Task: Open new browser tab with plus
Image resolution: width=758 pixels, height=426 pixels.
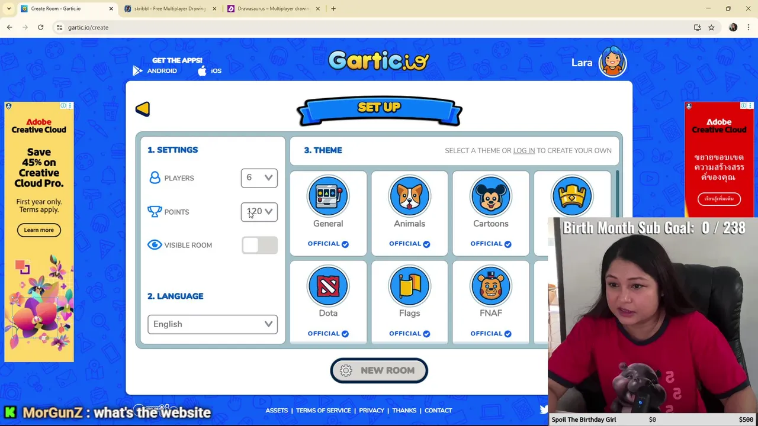Action: click(x=333, y=9)
